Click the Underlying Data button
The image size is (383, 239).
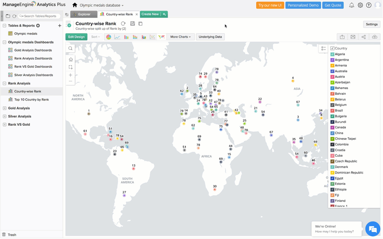(x=210, y=37)
